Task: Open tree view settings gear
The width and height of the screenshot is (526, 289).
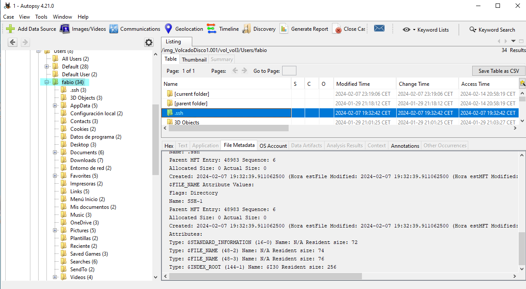Action: tap(149, 42)
